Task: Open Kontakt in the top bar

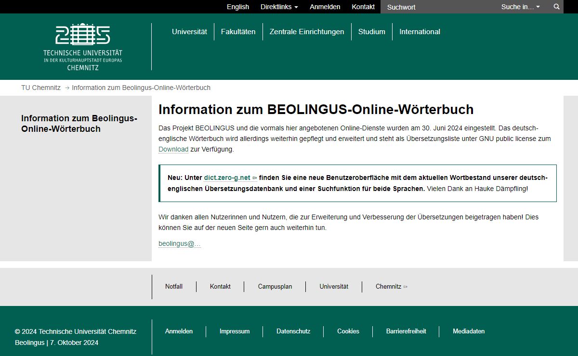Action: click(363, 7)
